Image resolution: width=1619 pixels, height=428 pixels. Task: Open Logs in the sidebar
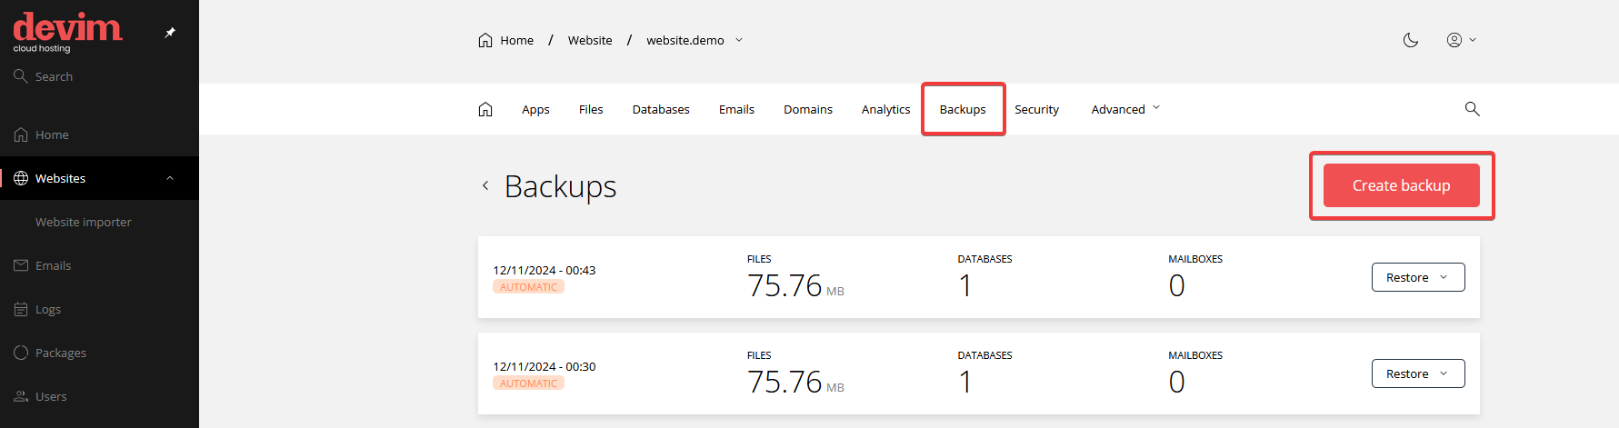pos(48,309)
